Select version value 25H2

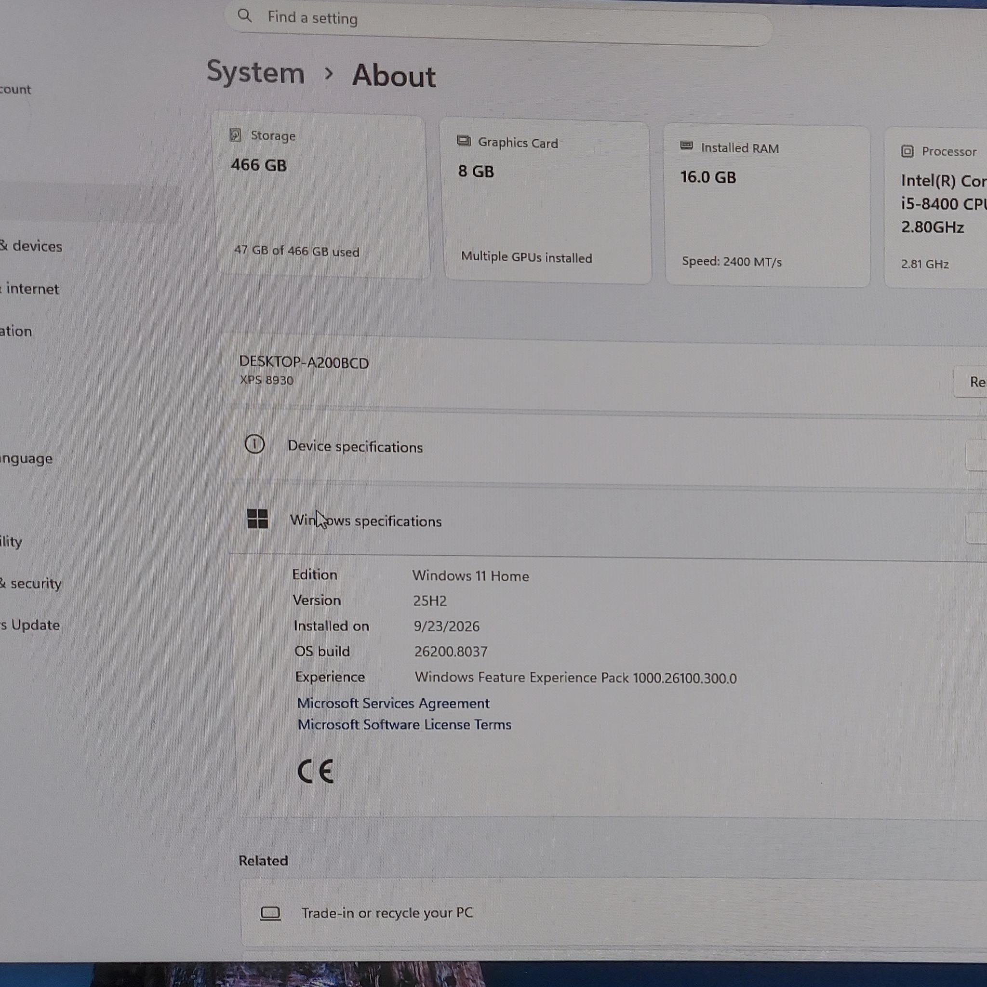pos(430,601)
